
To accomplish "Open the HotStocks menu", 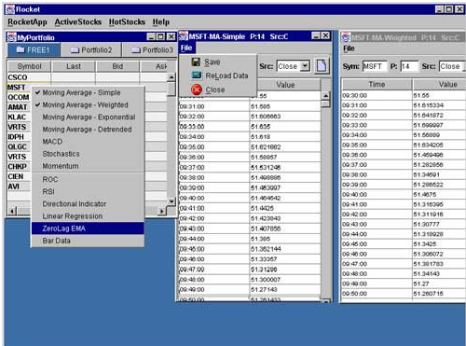I will 127,22.
